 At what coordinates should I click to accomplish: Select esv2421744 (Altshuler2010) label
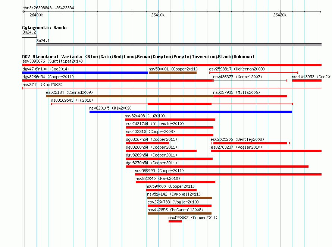[155, 124]
